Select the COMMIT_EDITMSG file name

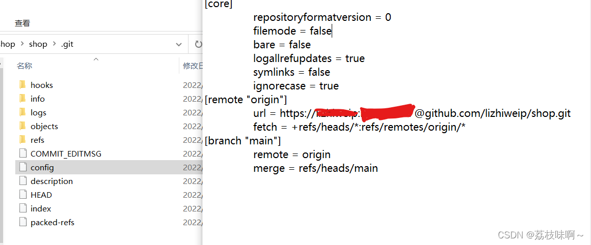pos(66,154)
